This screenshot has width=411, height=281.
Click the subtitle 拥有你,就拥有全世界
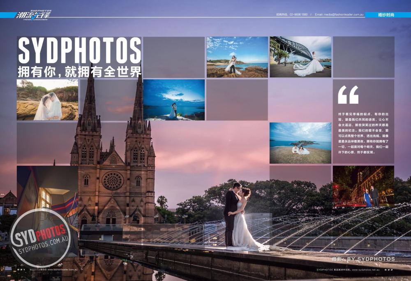coord(79,72)
